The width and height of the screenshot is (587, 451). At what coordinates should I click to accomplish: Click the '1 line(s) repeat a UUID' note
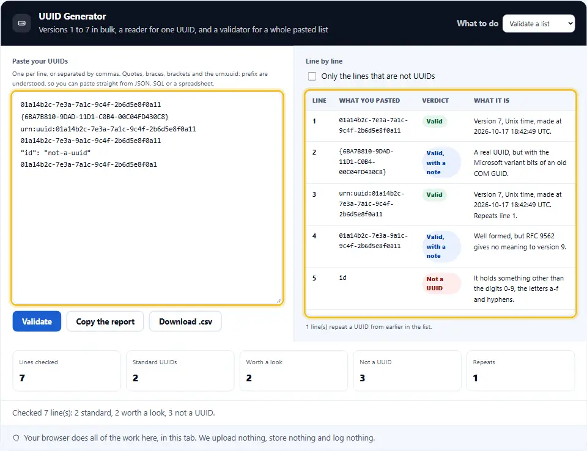pyautogui.click(x=369, y=327)
